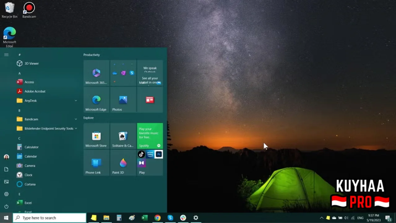Open network Wi-Fi tray icon
Image resolution: width=396 pixels, height=223 pixels.
[x=353, y=218]
